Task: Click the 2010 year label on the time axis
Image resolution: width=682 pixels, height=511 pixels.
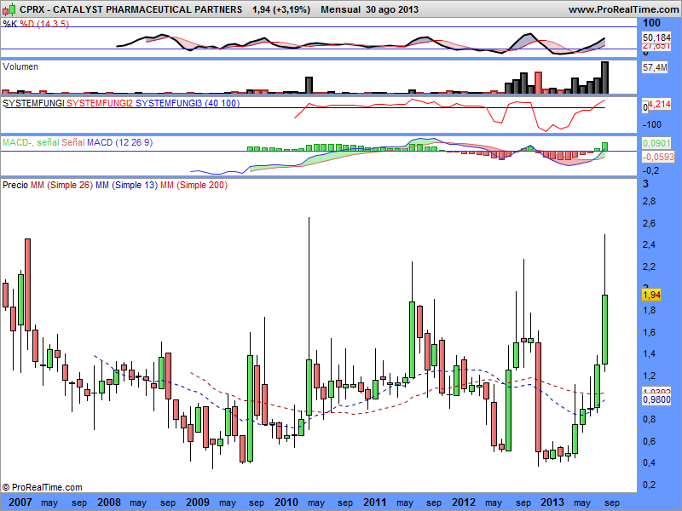Action: (x=286, y=502)
